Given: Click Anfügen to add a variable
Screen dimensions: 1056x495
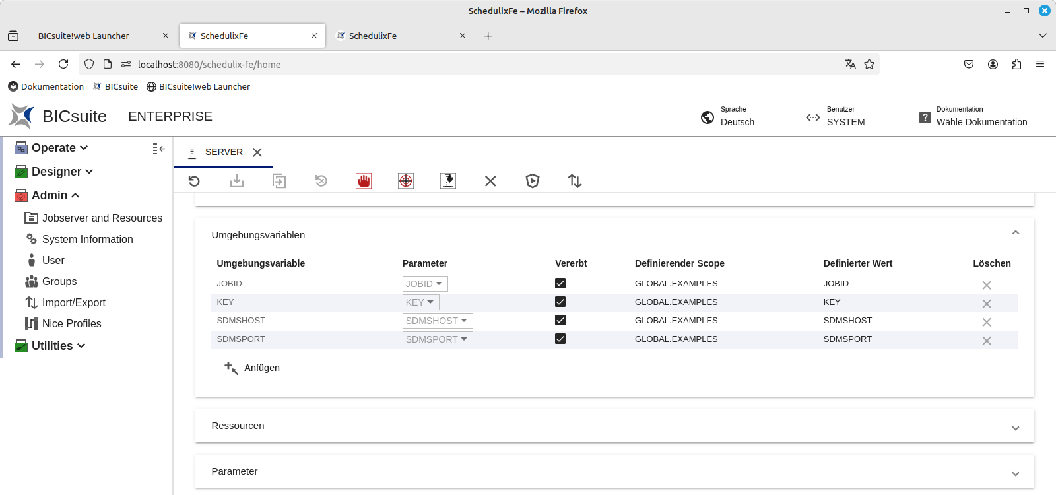Looking at the screenshot, I should click(252, 368).
